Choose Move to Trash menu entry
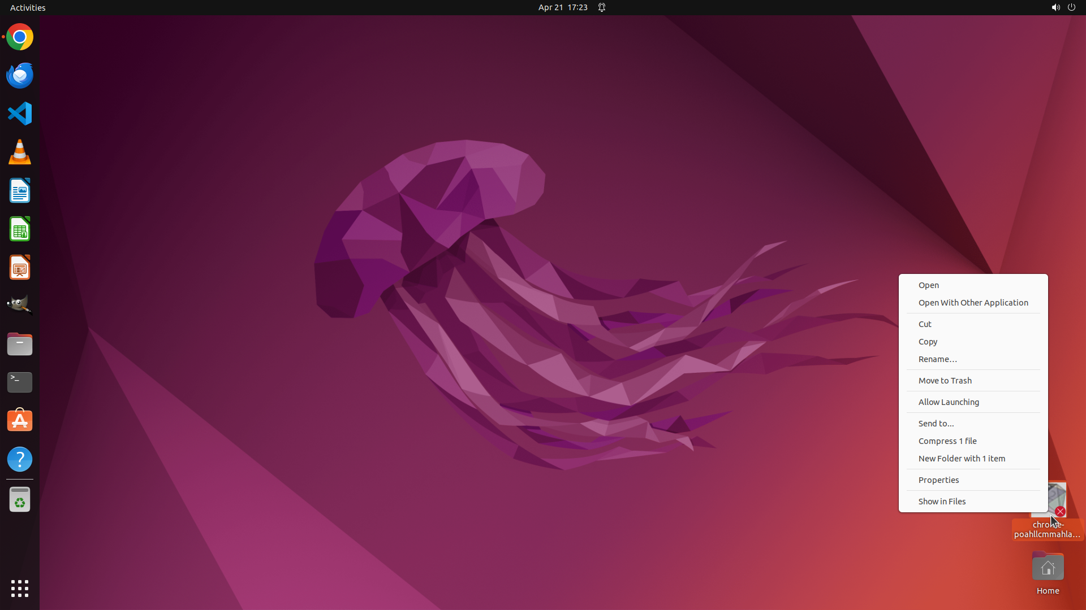The width and height of the screenshot is (1086, 610). (x=945, y=381)
